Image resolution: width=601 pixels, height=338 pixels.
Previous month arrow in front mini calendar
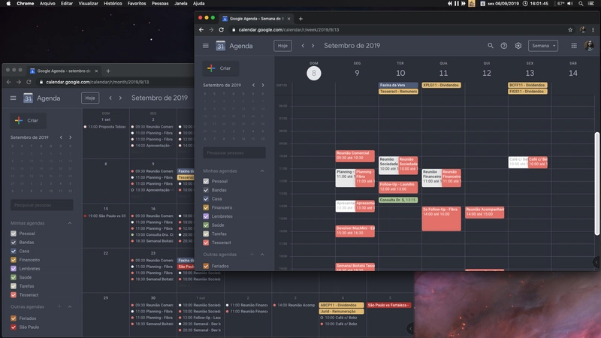[x=253, y=85]
